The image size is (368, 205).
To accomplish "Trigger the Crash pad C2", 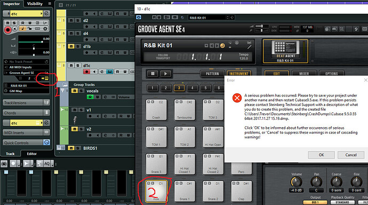I will (156, 110).
